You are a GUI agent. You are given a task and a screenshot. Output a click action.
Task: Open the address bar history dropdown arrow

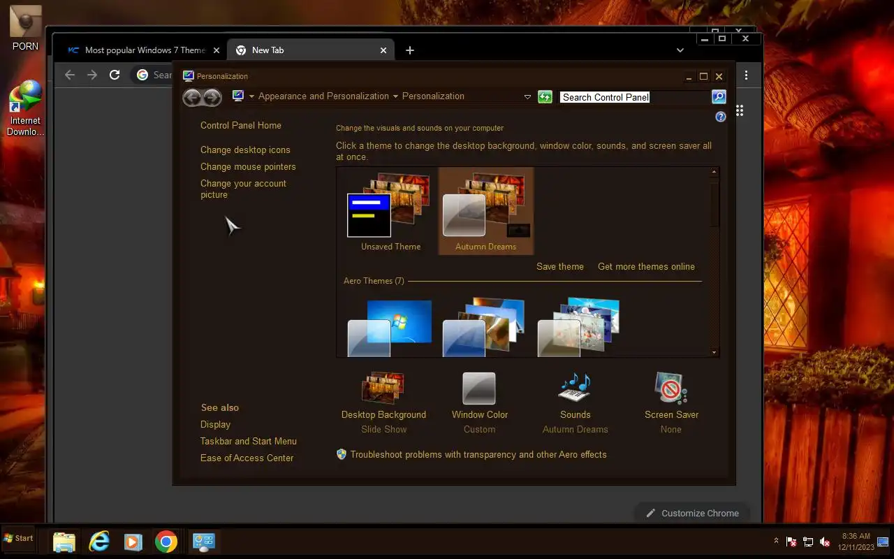pos(527,97)
